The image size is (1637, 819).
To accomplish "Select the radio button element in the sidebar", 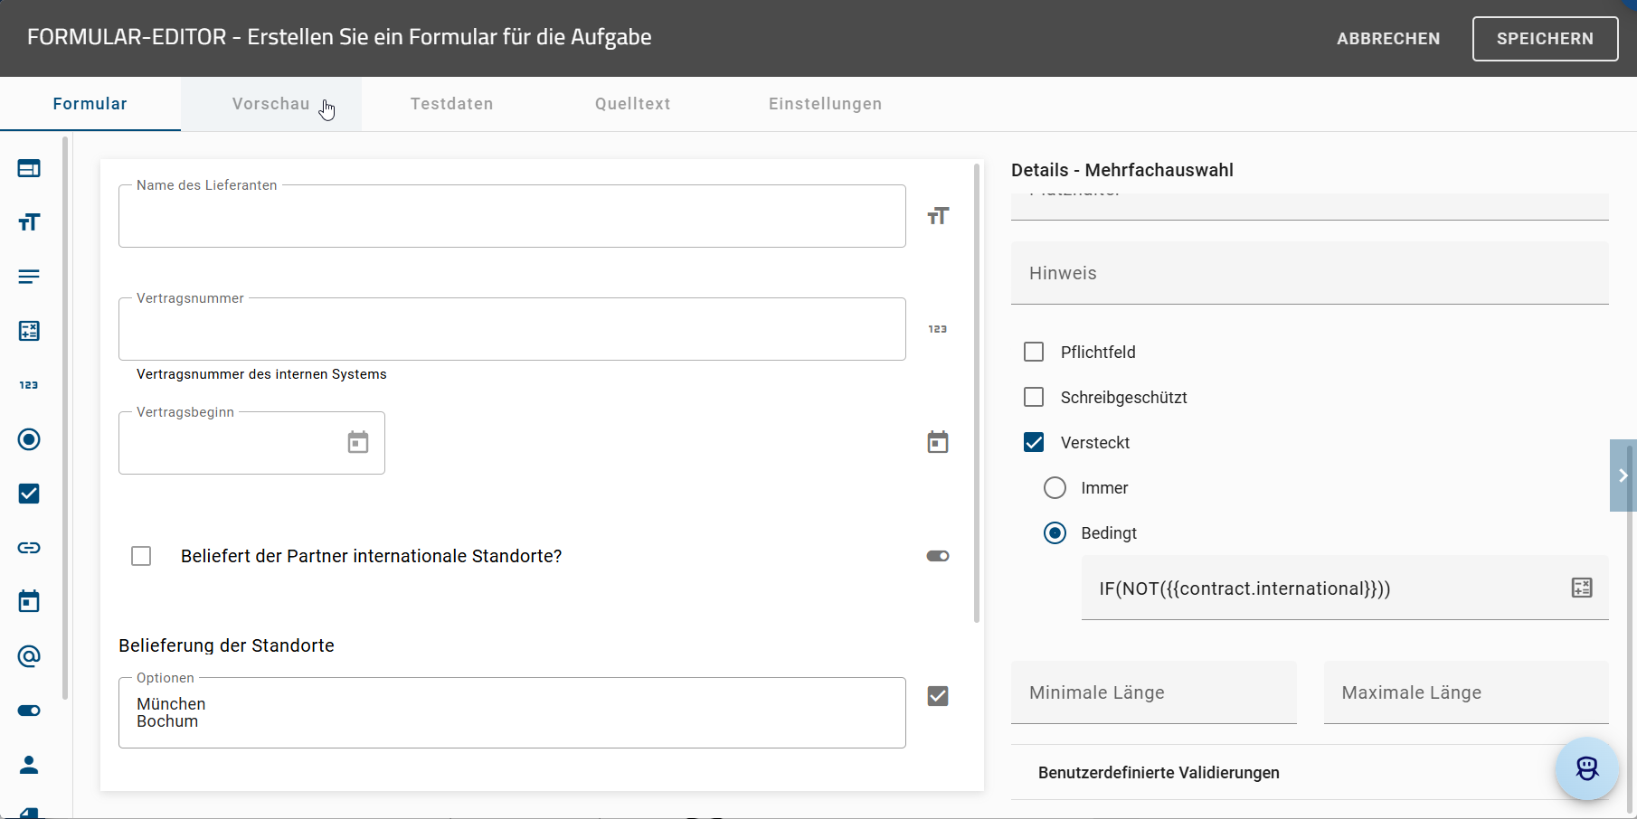I will coord(29,439).
